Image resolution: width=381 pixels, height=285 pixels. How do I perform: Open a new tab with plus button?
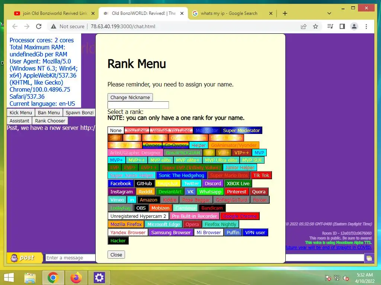[285, 14]
